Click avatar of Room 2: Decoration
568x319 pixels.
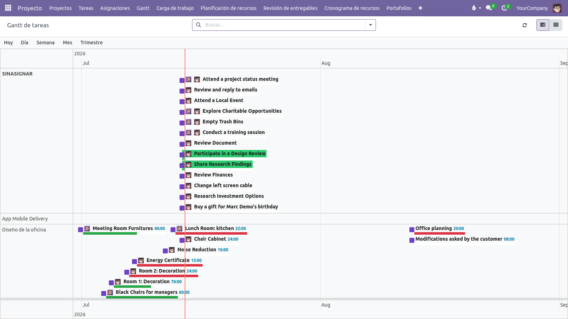(133, 271)
